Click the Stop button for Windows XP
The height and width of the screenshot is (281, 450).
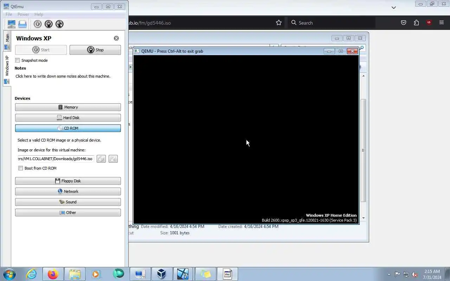coord(95,50)
